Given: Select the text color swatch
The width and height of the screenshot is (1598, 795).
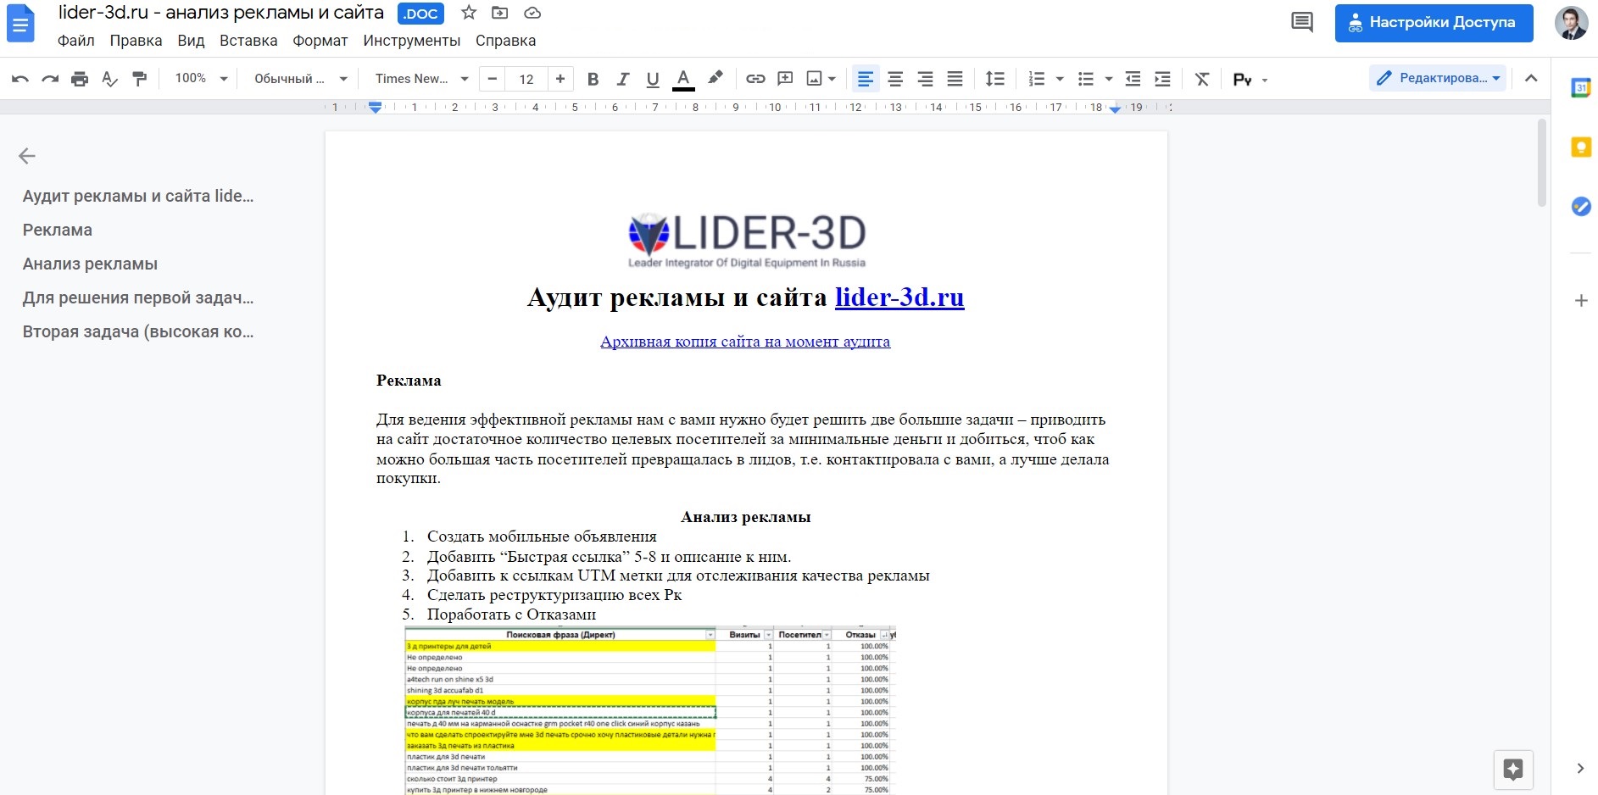Looking at the screenshot, I should pos(683,79).
